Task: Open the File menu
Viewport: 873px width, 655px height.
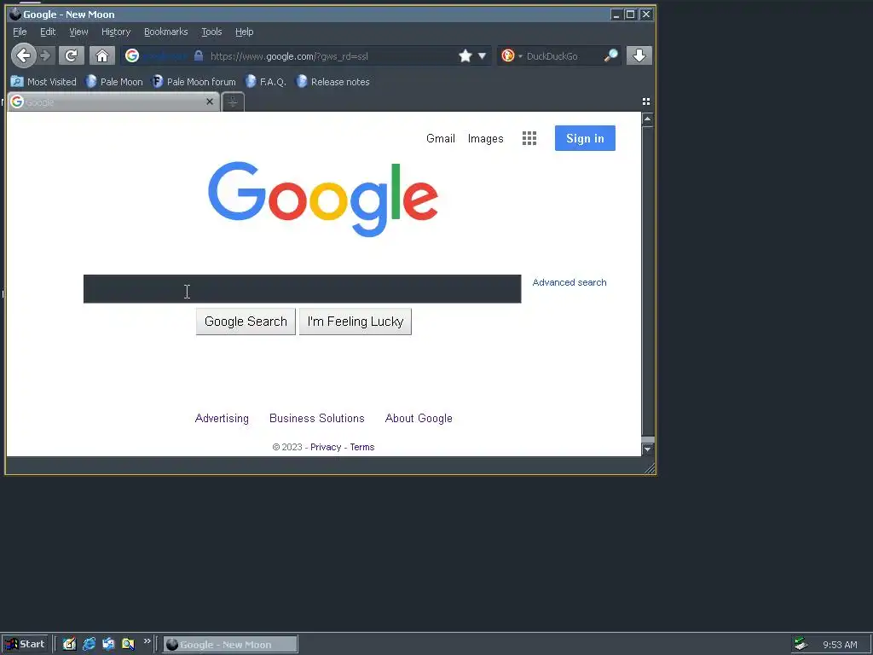Action: [x=20, y=32]
